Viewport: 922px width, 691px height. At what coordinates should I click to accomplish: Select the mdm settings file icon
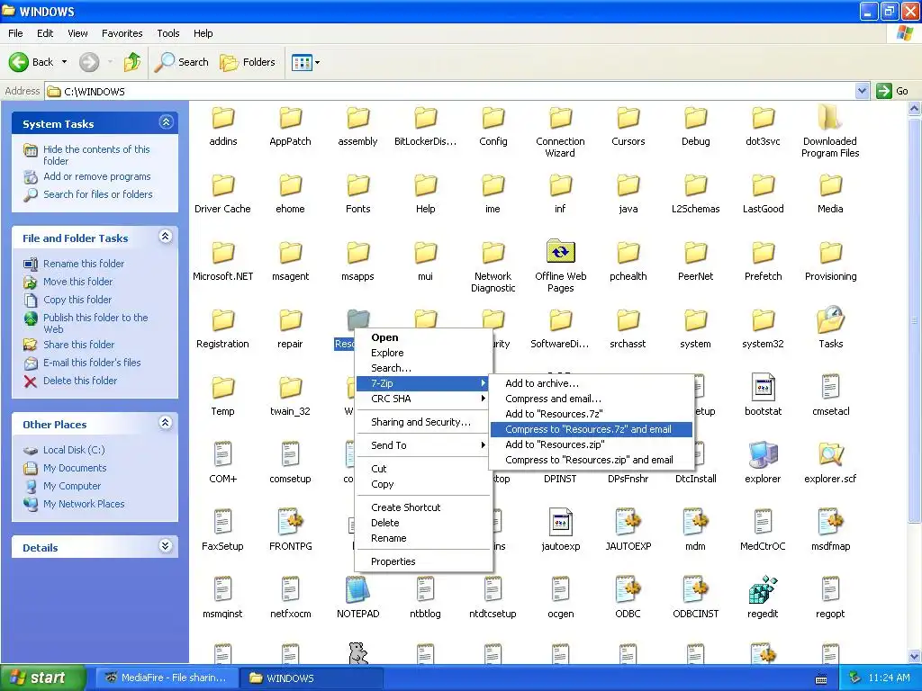695,523
